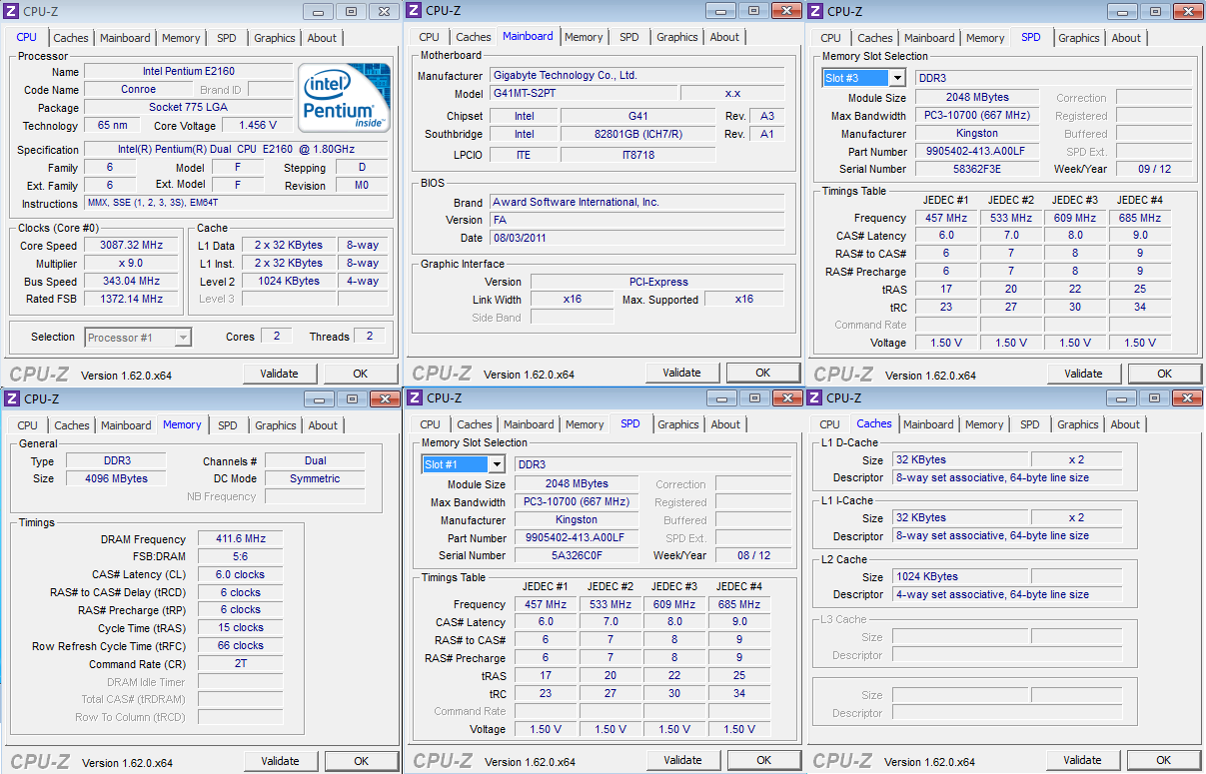Click OK in the CPU tab window

[x=361, y=374]
